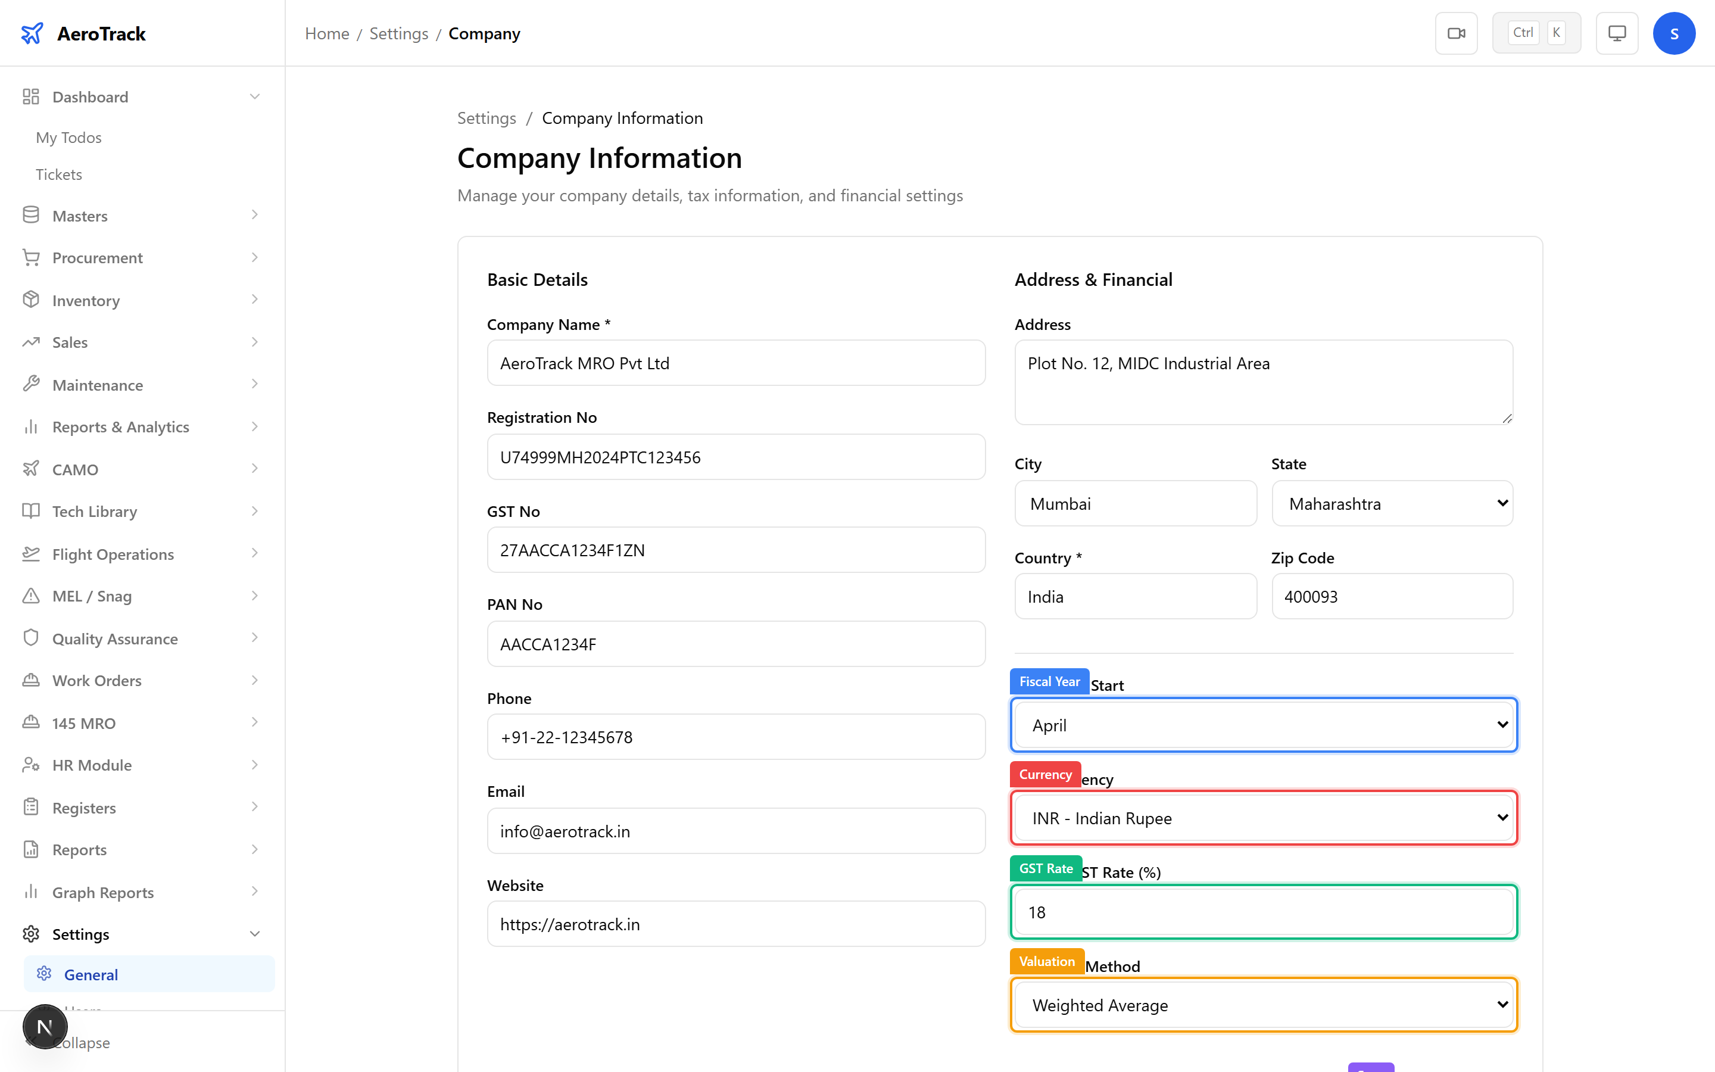The height and width of the screenshot is (1072, 1715).
Task: Open the user avatar S menu
Action: (x=1673, y=33)
